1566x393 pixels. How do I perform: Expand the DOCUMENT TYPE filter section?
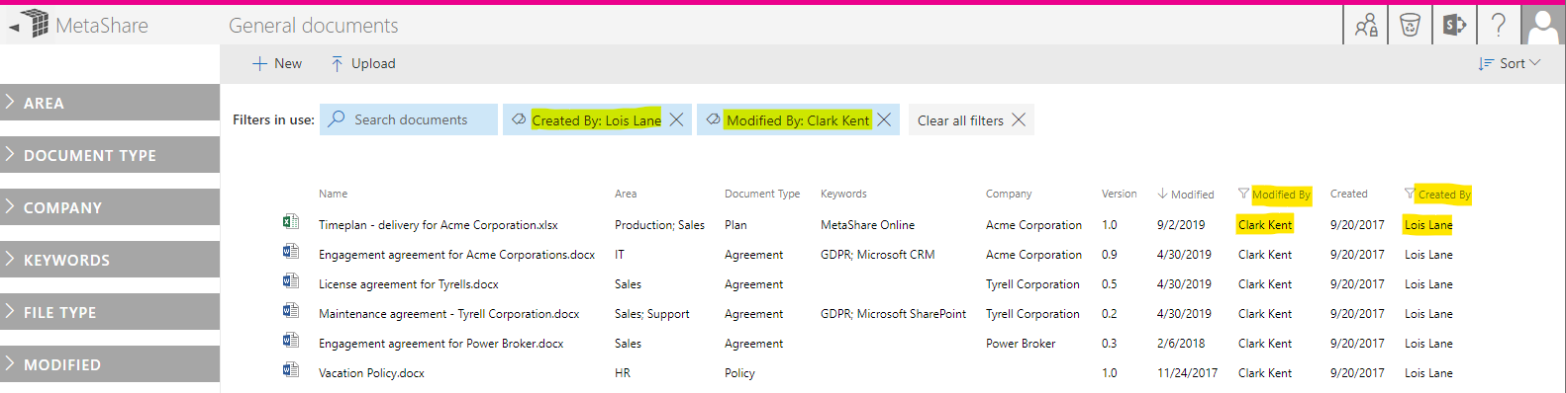[110, 155]
